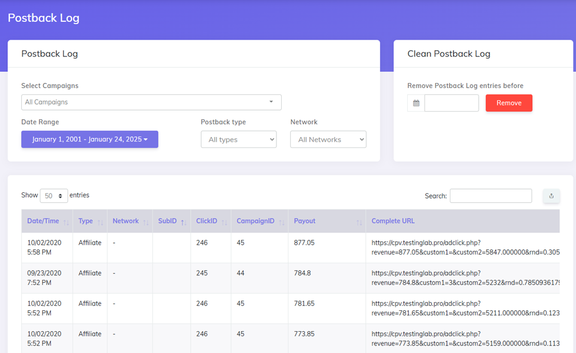Click the Complete URL column header

(x=393, y=221)
